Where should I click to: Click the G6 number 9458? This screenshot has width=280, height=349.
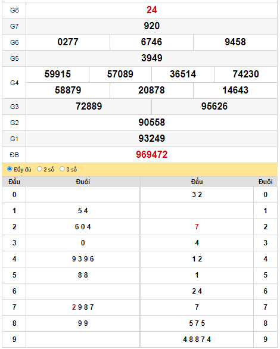tap(235, 42)
